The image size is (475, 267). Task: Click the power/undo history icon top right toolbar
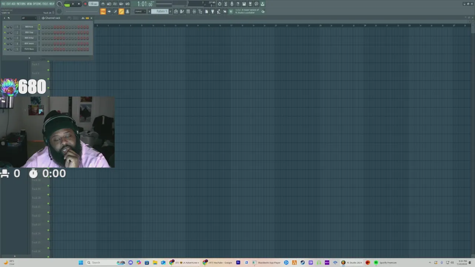coord(219,4)
